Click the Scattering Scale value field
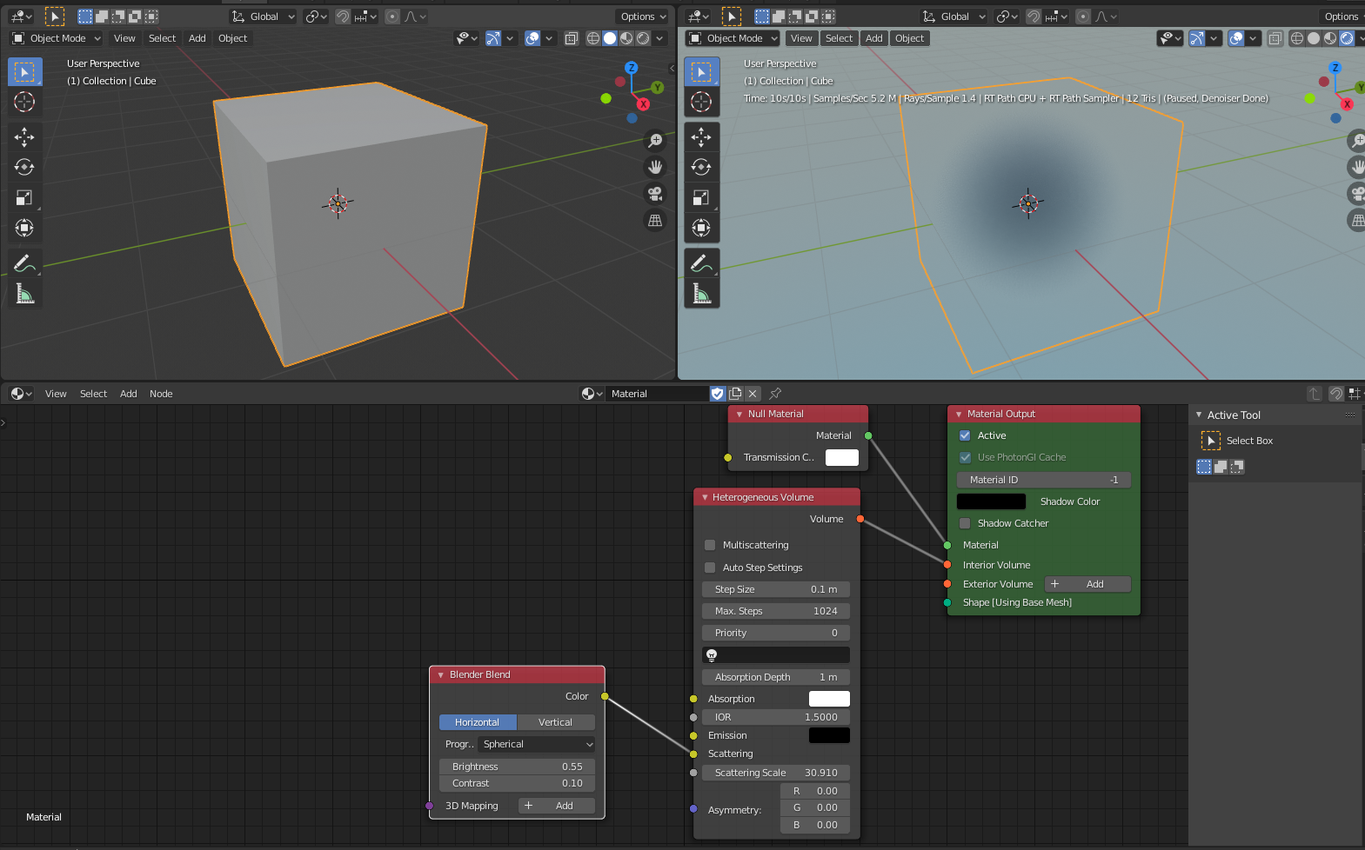1365x850 pixels. click(x=775, y=773)
